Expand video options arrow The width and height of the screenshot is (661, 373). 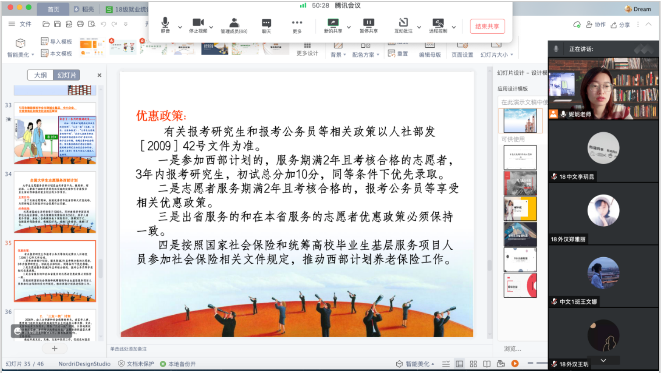pyautogui.click(x=211, y=27)
